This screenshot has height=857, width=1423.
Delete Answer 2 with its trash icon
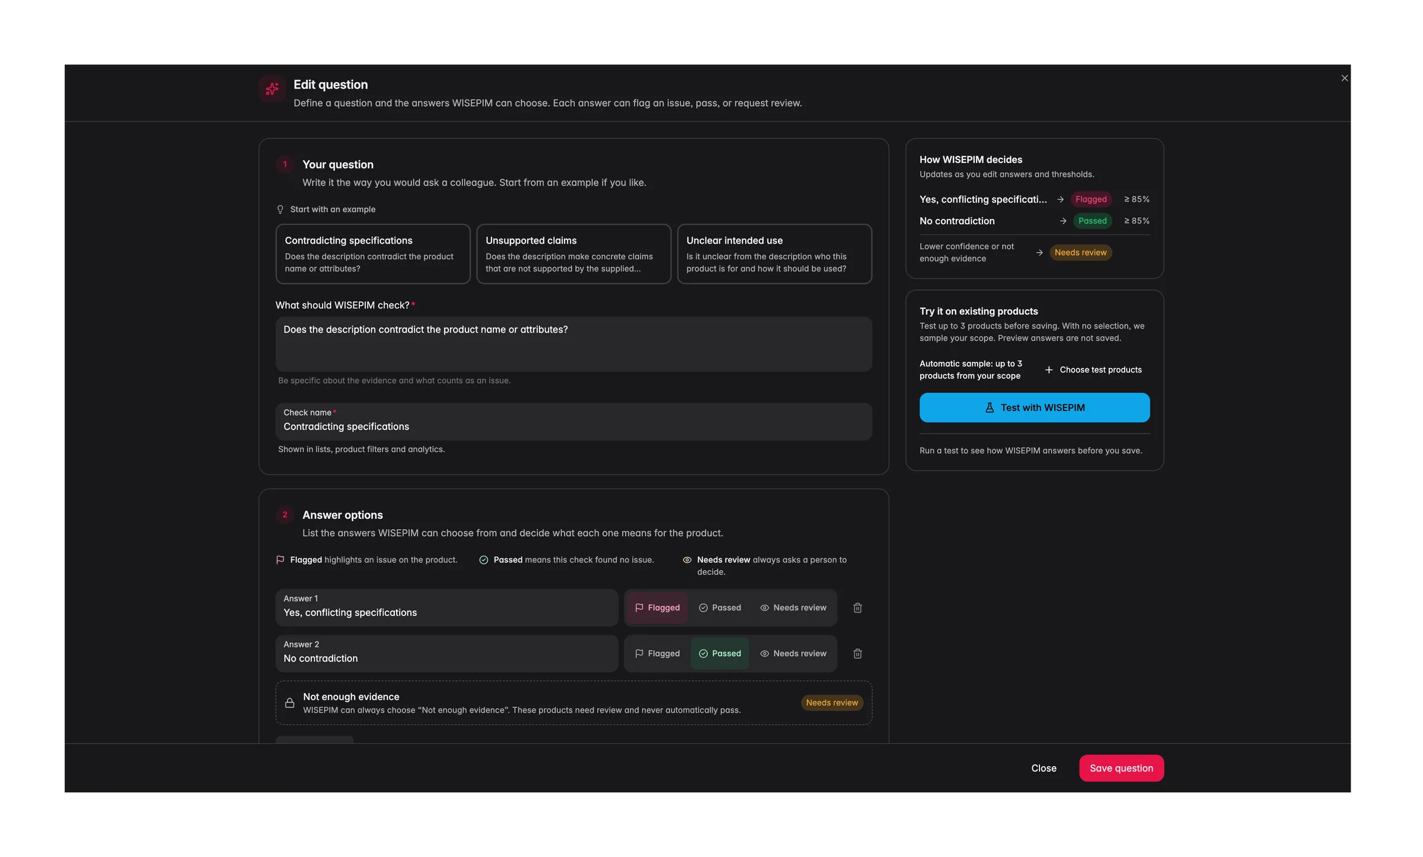tap(857, 653)
